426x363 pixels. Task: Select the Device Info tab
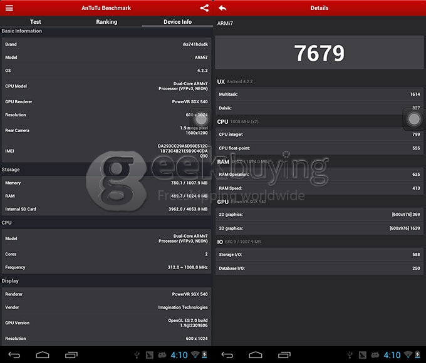point(177,22)
